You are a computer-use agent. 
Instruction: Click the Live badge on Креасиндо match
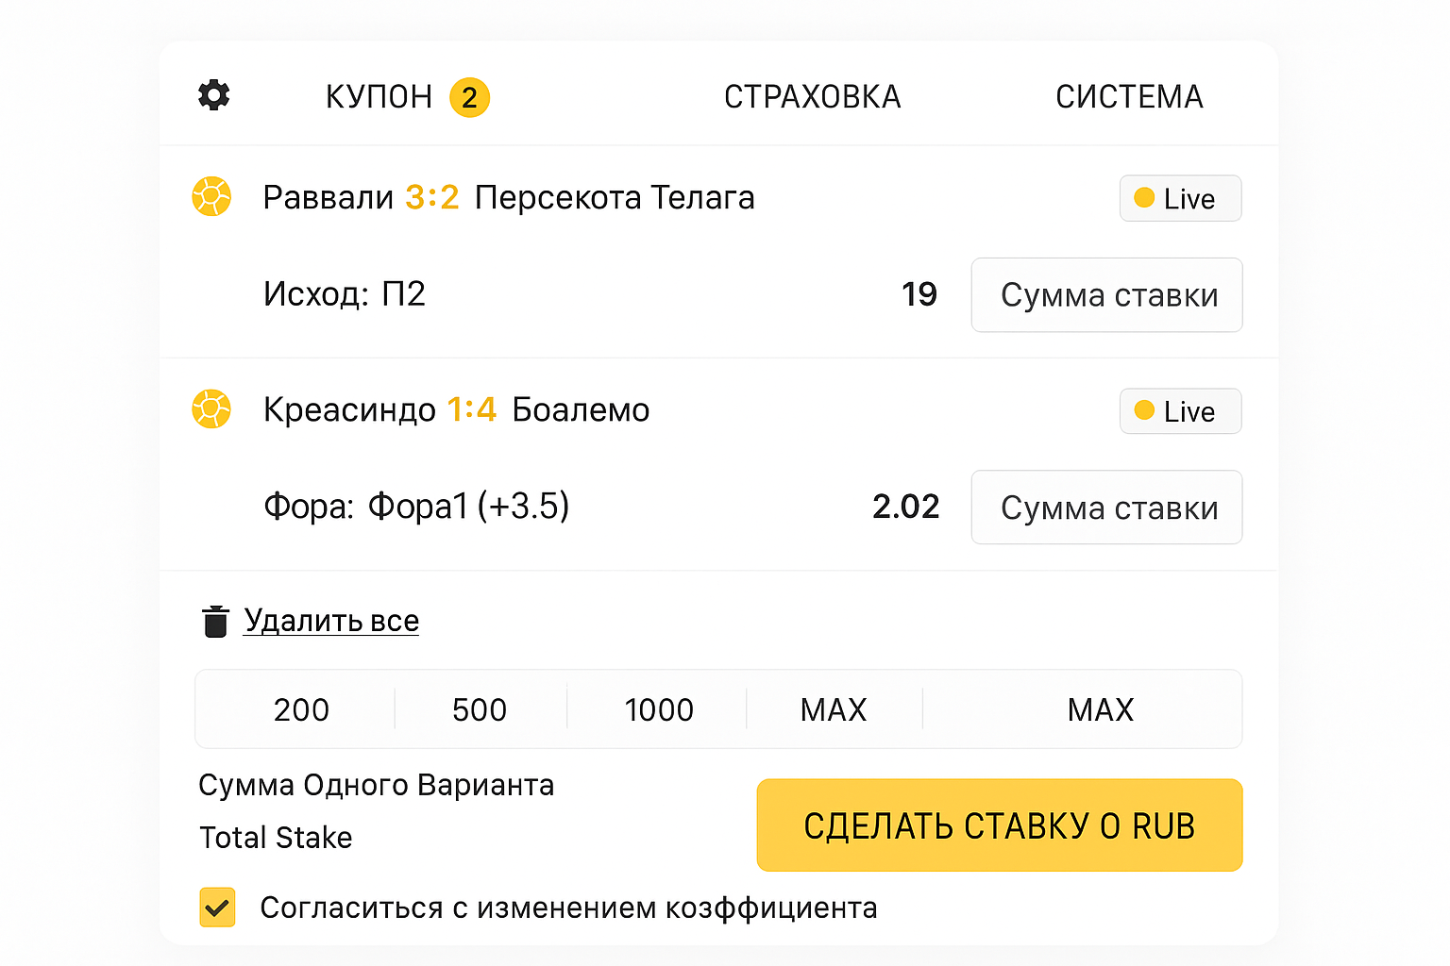(1180, 411)
